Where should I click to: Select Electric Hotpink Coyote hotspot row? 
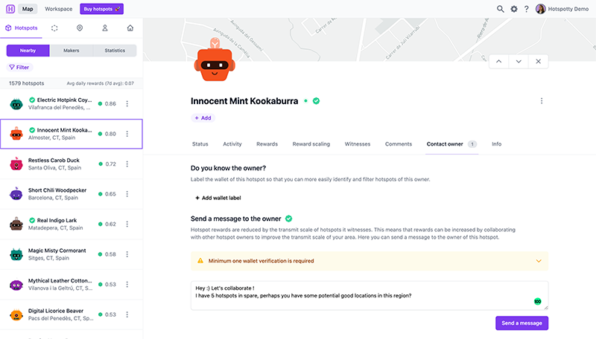[x=72, y=103]
